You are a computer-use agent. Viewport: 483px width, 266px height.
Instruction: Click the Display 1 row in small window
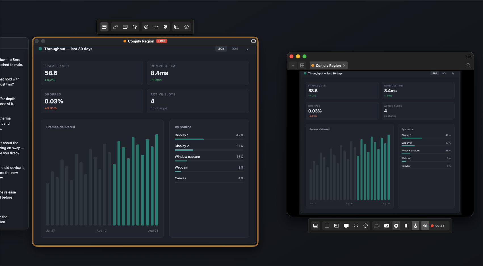point(426,136)
